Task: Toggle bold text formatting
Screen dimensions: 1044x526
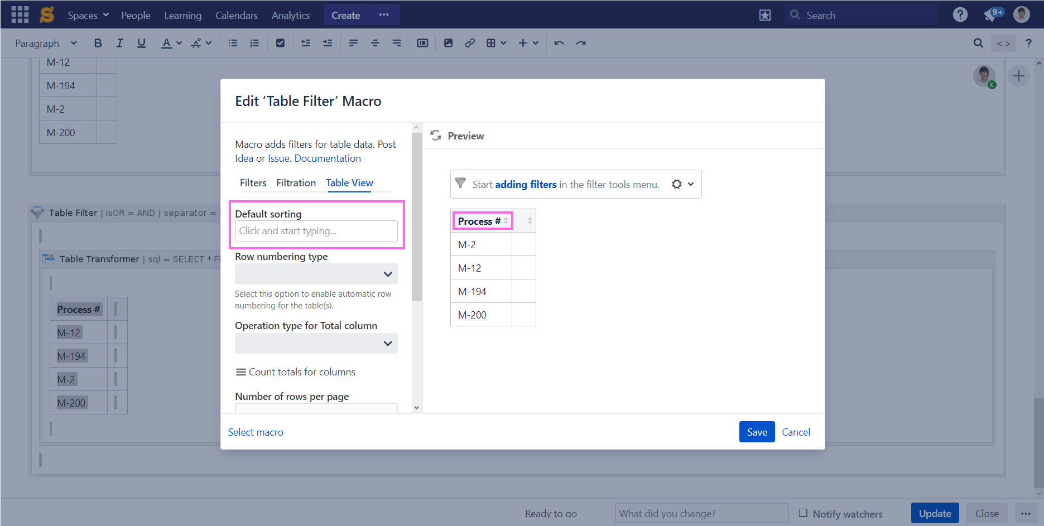Action: [98, 42]
